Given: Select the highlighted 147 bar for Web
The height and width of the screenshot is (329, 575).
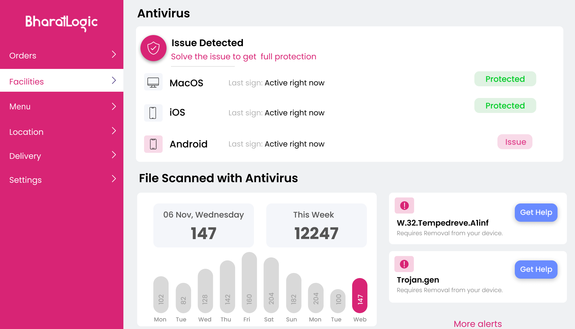Looking at the screenshot, I should (x=360, y=296).
